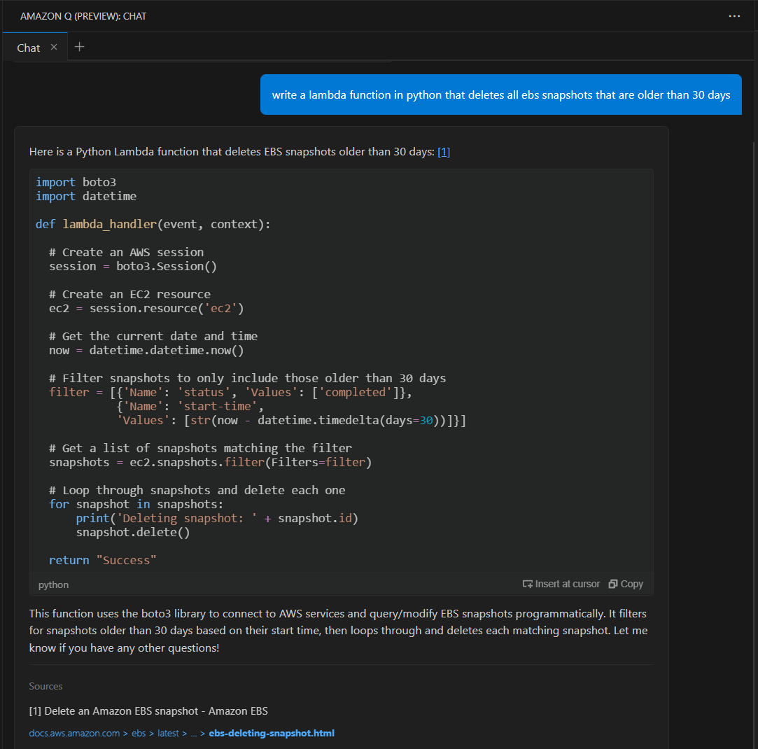Screen dimensions: 758x749
Task: Select the user's blue question bubble
Action: coord(500,94)
